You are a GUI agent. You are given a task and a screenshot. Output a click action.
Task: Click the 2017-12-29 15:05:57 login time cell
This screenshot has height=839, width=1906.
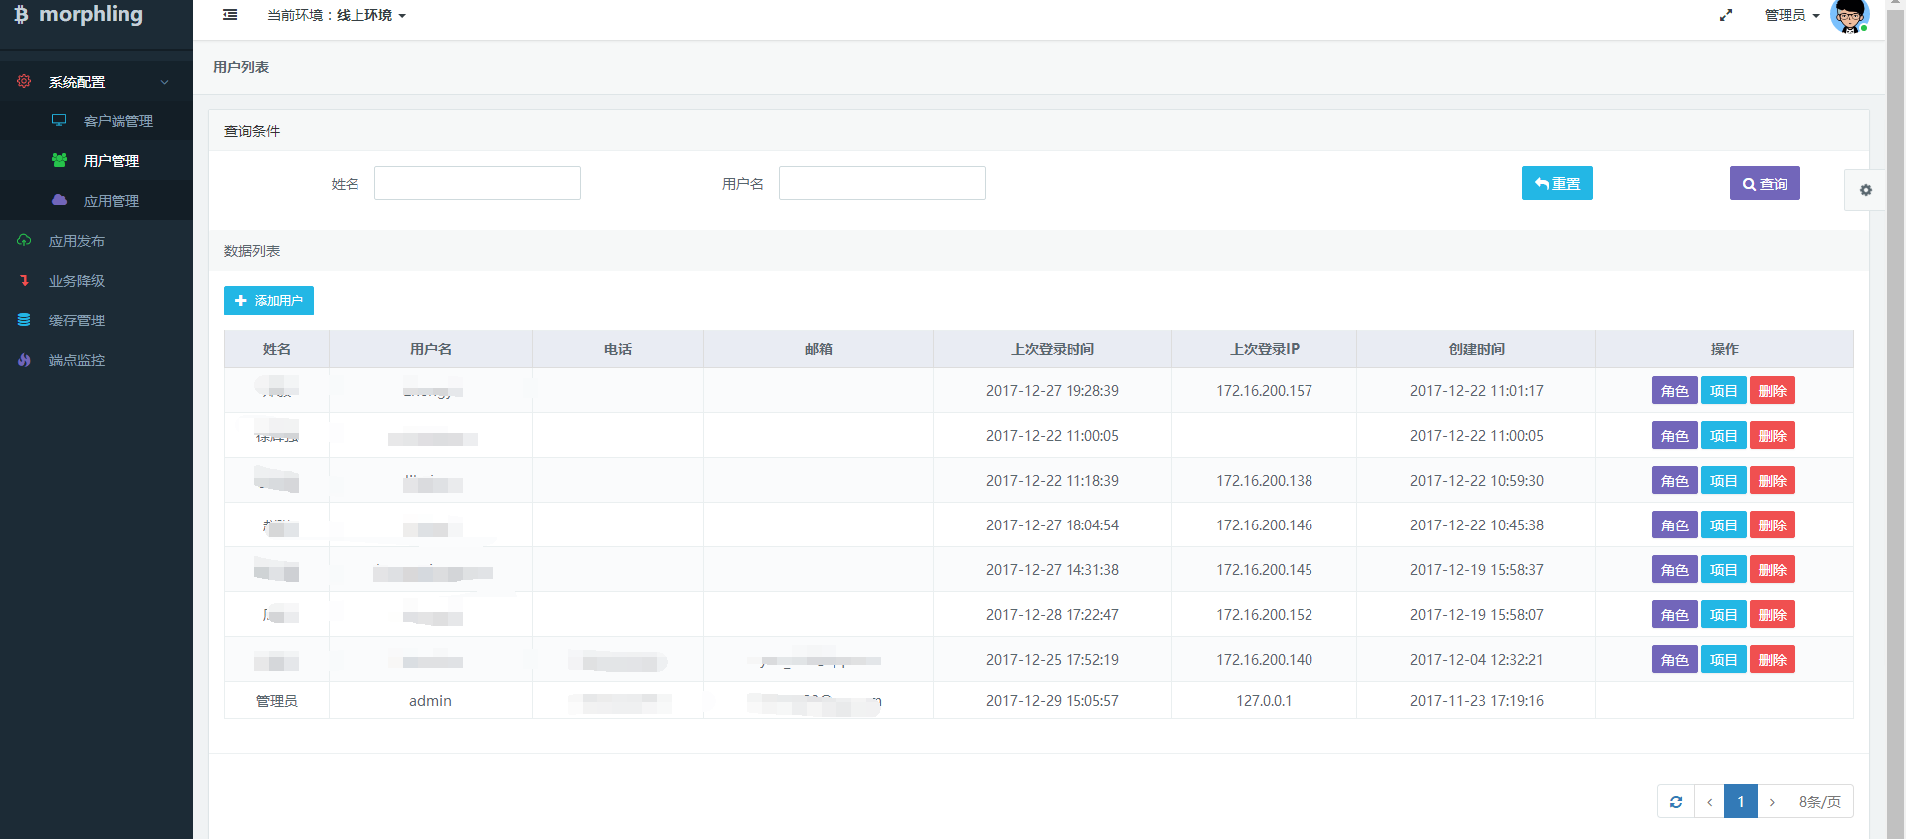pos(1053,701)
